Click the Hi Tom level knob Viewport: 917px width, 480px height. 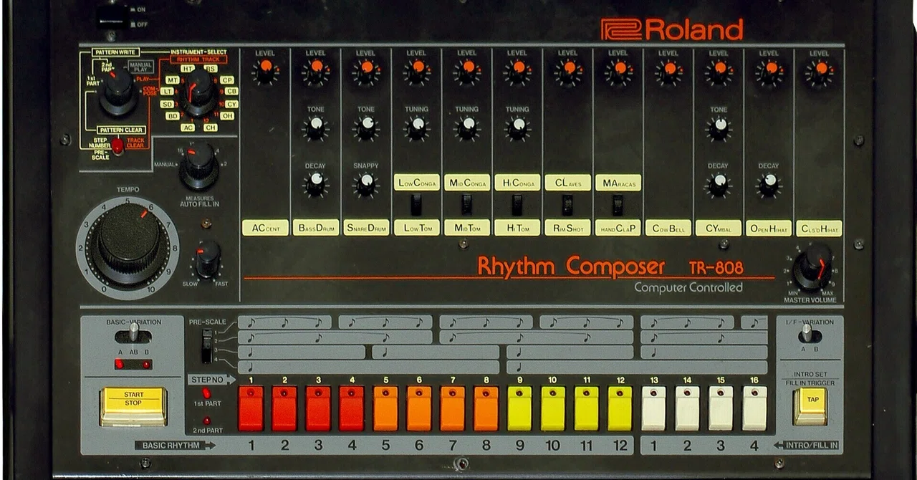[x=517, y=72]
